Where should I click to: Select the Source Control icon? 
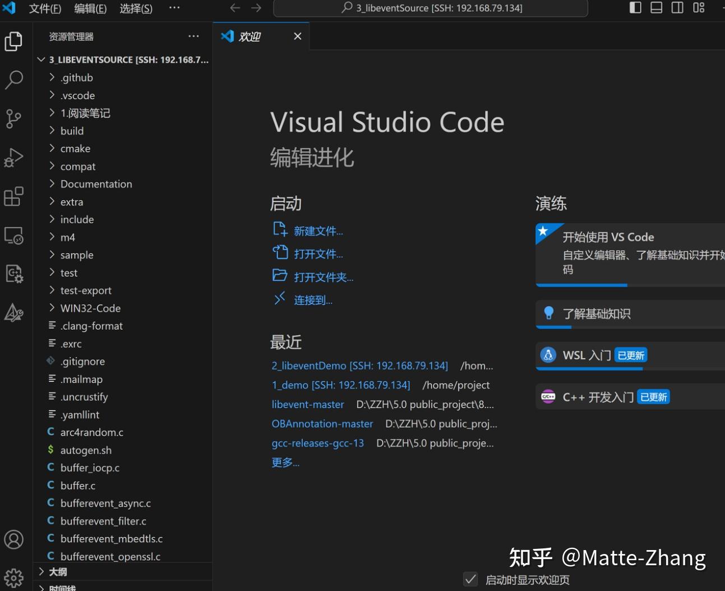coord(14,119)
